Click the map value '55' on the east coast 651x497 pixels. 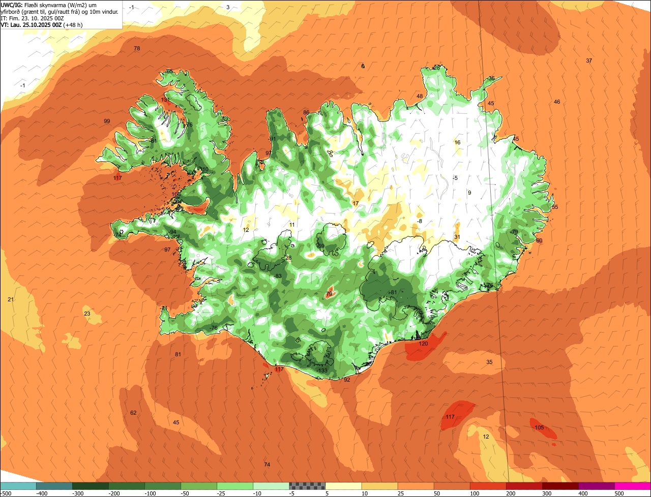pyautogui.click(x=555, y=207)
